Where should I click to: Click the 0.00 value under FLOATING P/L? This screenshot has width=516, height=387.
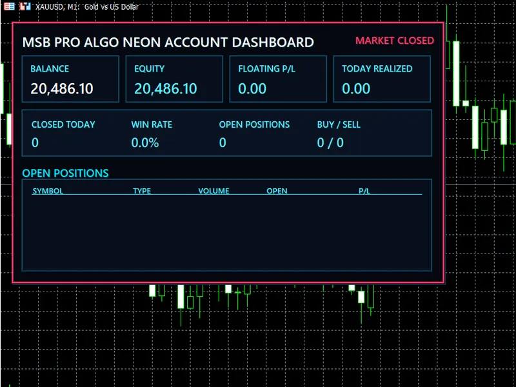[x=252, y=89]
